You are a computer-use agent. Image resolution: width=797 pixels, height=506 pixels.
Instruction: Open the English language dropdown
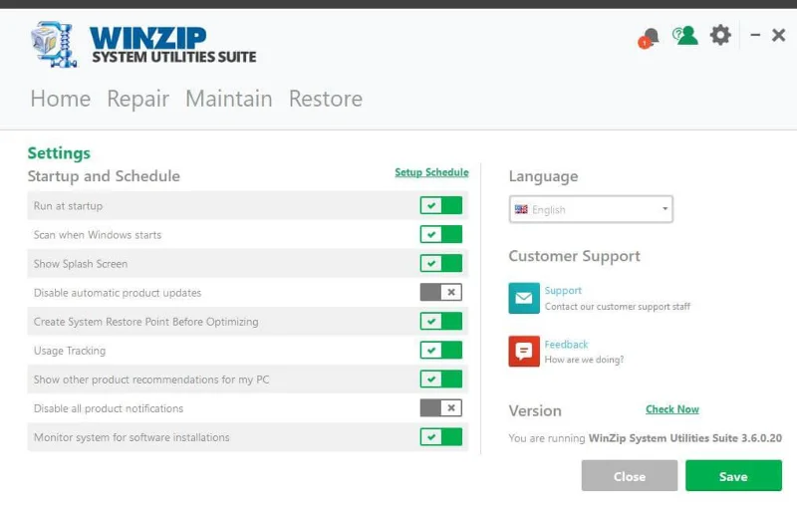coord(591,209)
